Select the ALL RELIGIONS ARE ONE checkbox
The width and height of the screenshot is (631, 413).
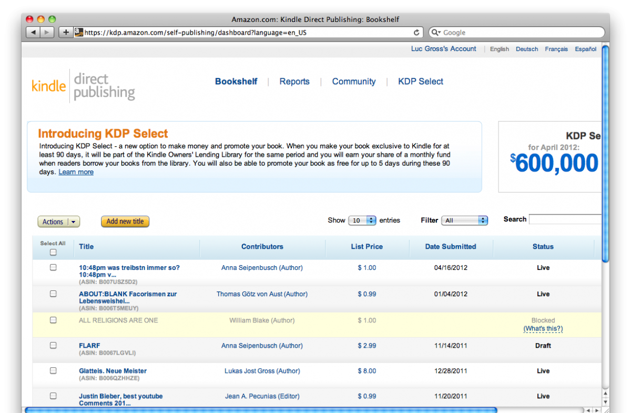tap(53, 320)
